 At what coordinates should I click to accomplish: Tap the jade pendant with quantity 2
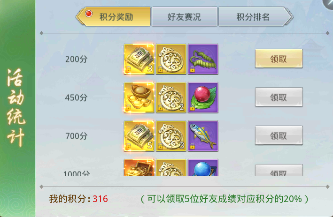(171, 97)
